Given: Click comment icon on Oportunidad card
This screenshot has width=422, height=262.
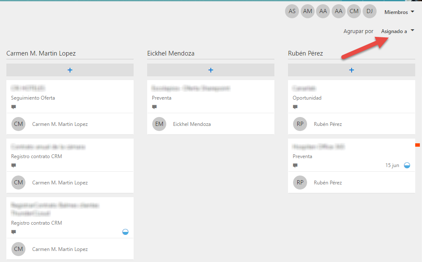Looking at the screenshot, I should [295, 107].
